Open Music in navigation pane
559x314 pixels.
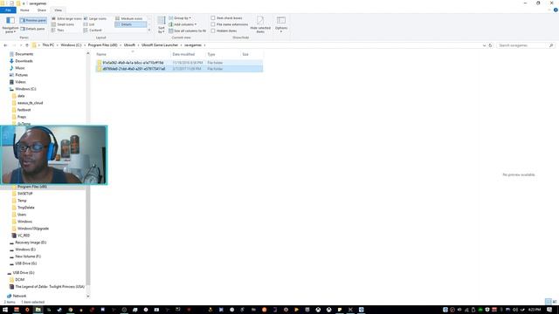coord(20,68)
